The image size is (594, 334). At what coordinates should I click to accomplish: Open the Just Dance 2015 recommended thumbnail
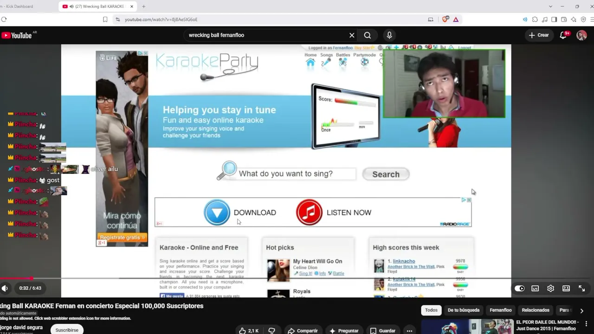click(x=467, y=327)
